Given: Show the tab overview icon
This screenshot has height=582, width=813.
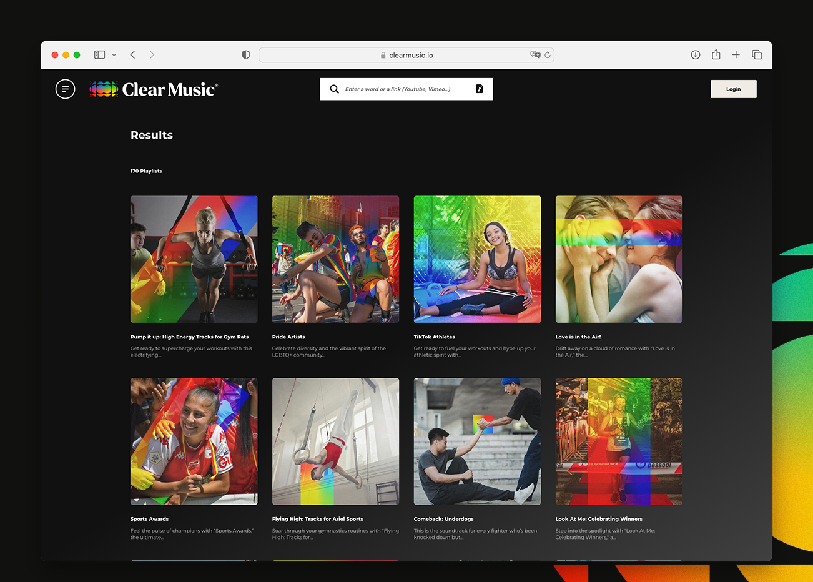Looking at the screenshot, I should 757,55.
